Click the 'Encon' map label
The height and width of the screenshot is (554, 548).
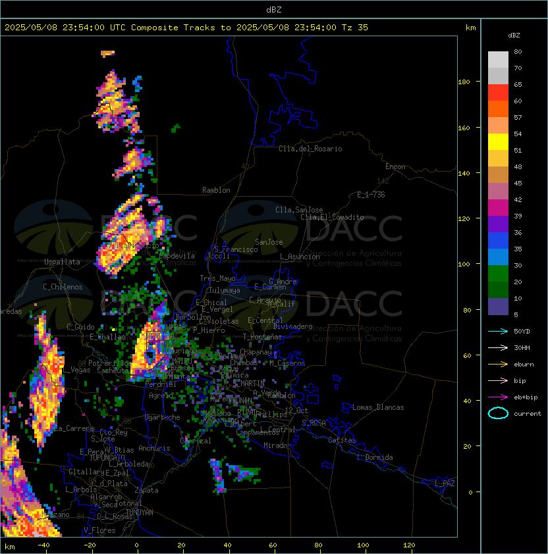click(x=395, y=166)
